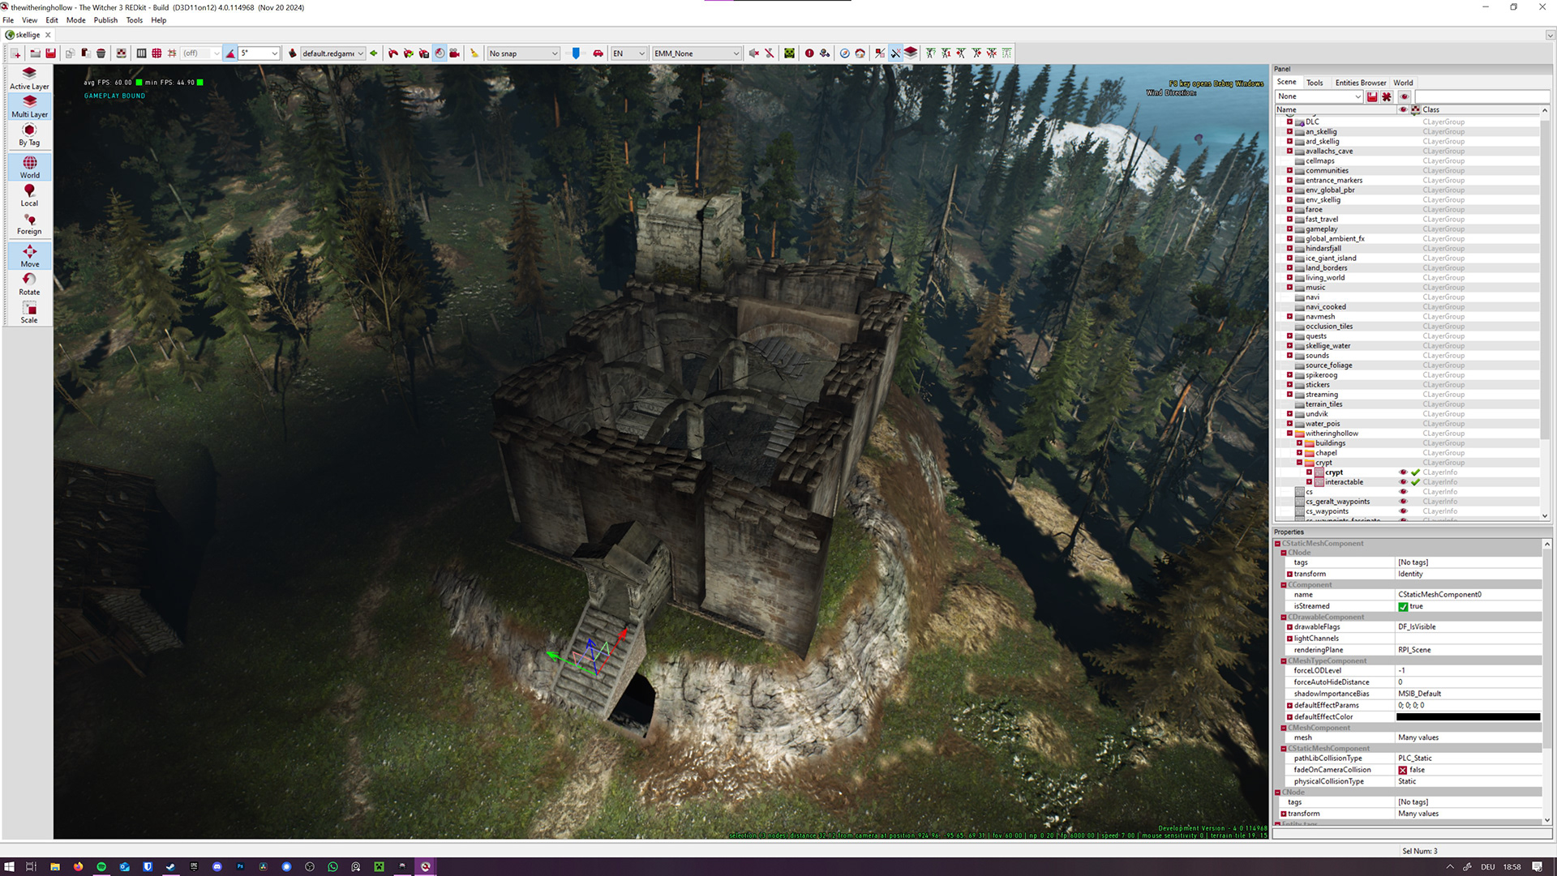Expand the transform property under CNode
This screenshot has width=1557, height=876.
pyautogui.click(x=1289, y=574)
